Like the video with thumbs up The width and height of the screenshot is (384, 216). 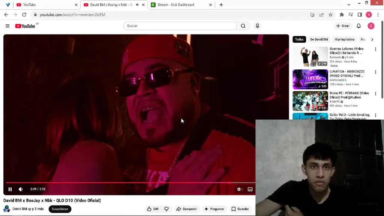[x=152, y=209]
